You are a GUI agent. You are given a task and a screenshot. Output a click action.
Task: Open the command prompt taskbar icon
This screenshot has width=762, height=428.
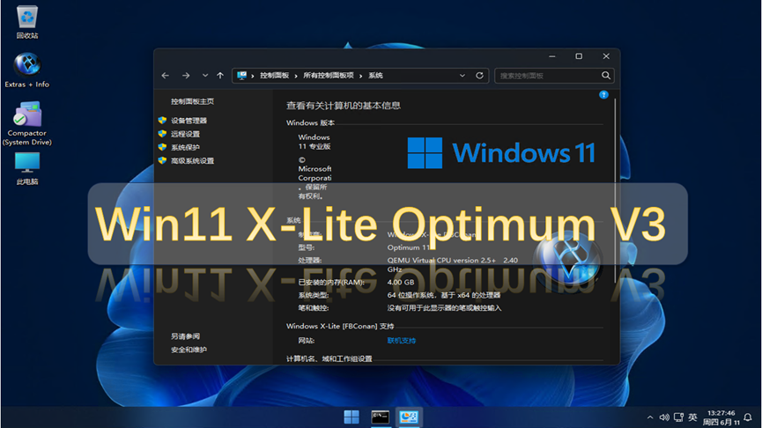pyautogui.click(x=380, y=417)
